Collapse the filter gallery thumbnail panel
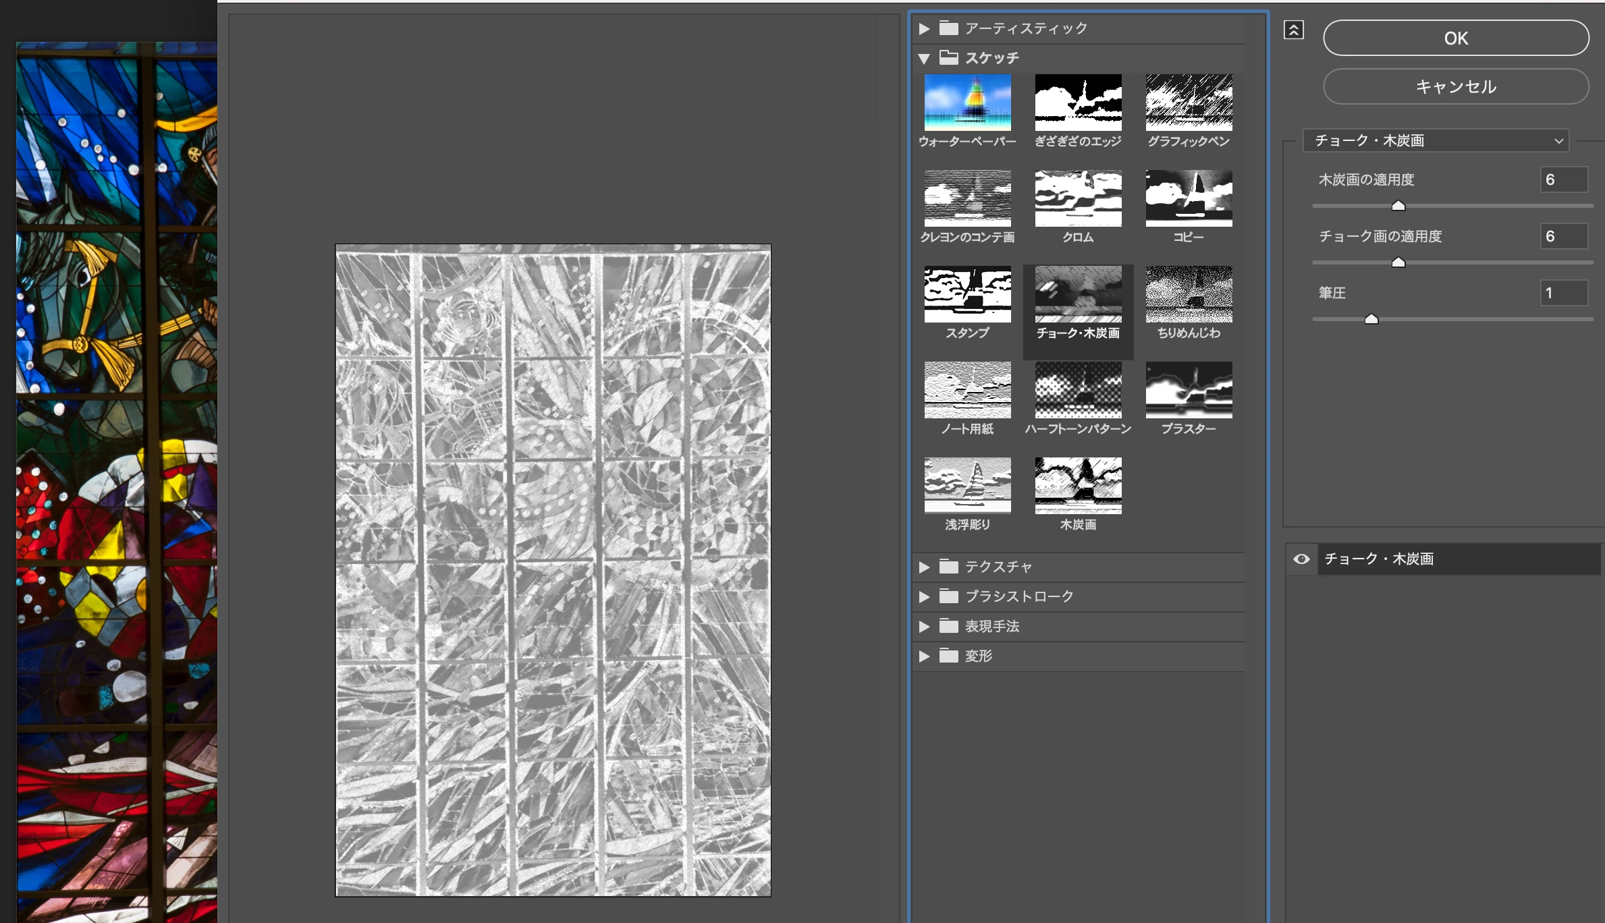Viewport: 1605px width, 923px height. click(x=1293, y=30)
